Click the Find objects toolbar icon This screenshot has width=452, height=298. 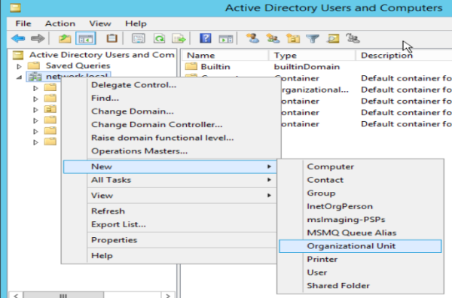pyautogui.click(x=333, y=38)
